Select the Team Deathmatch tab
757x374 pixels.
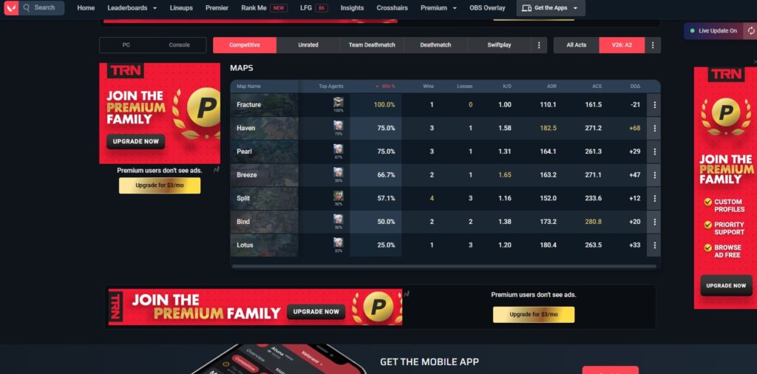tap(372, 45)
